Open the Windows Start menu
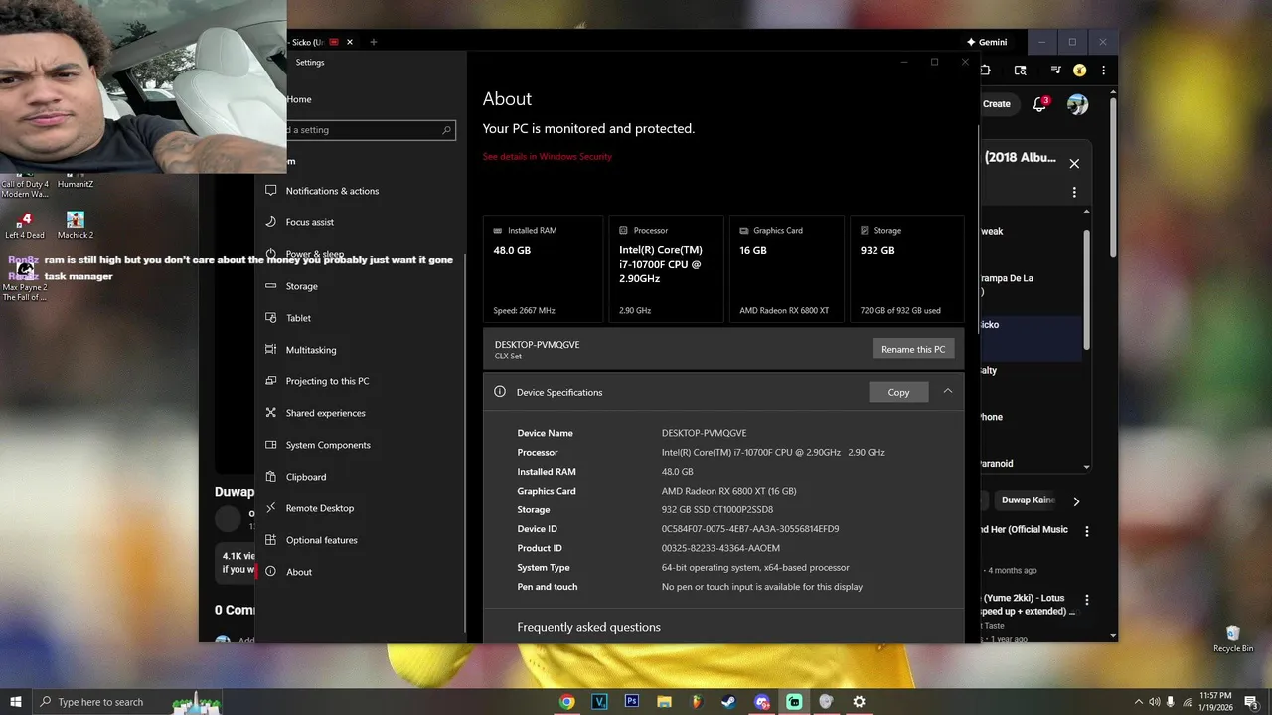Image resolution: width=1272 pixels, height=715 pixels. [x=16, y=702]
